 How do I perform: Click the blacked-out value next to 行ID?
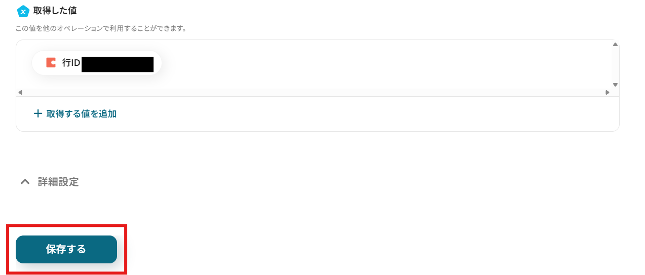(x=117, y=64)
